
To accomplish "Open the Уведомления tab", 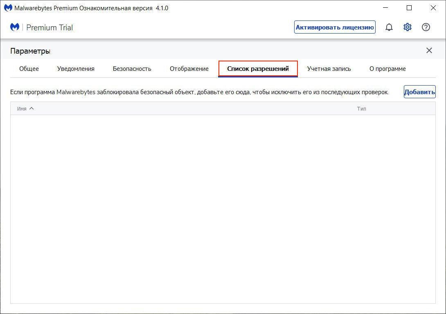I will (x=76, y=69).
